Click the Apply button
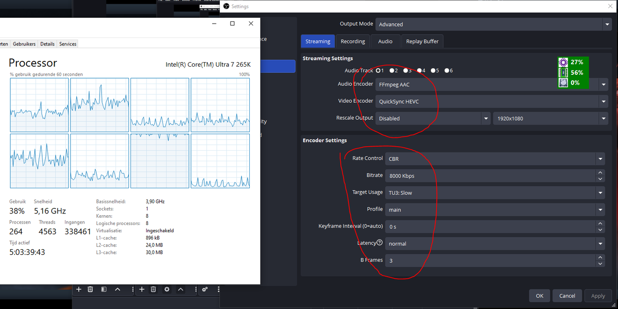The image size is (618, 309). point(598,296)
